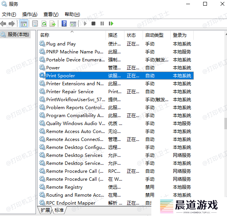Select Remote Access Connecti... service
Image resolution: width=227 pixels, height=216 pixels.
pyautogui.click(x=116, y=139)
